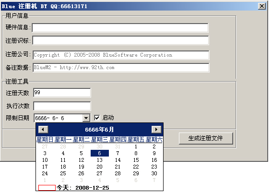Click 今天: 2008-12-25 today link
Screen dimensions: 271x194
coord(83,188)
